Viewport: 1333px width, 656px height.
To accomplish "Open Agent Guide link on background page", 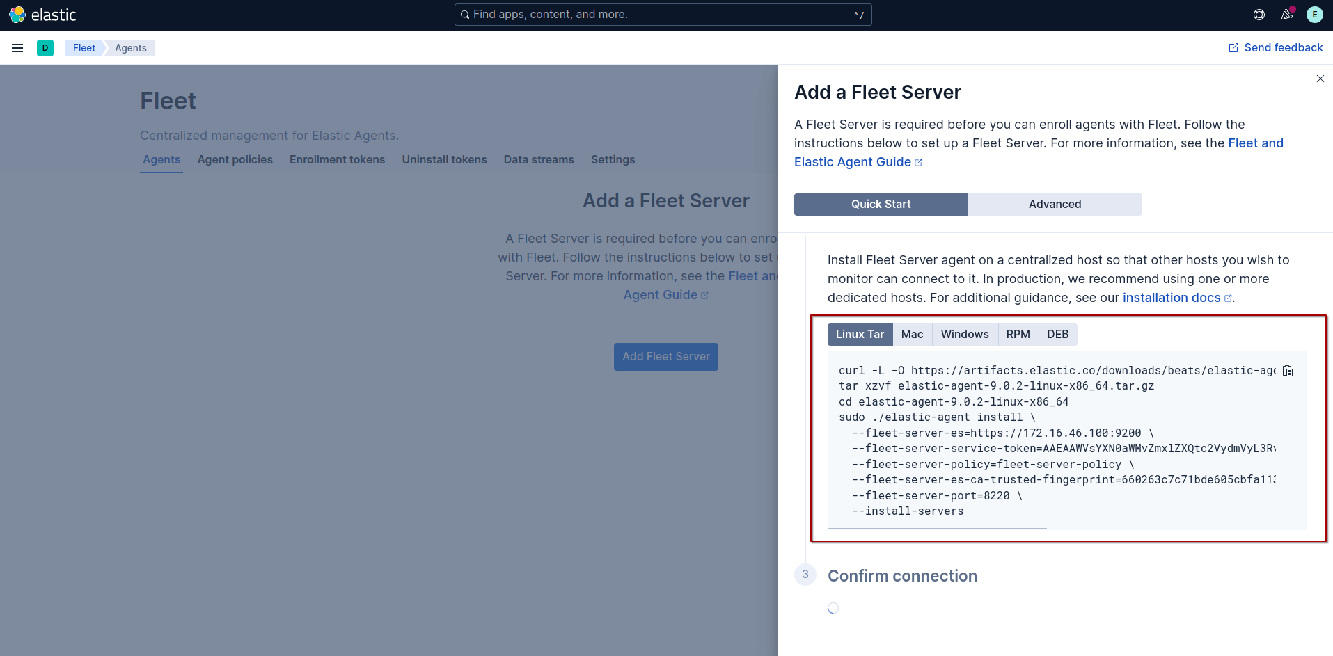I will coord(666,295).
